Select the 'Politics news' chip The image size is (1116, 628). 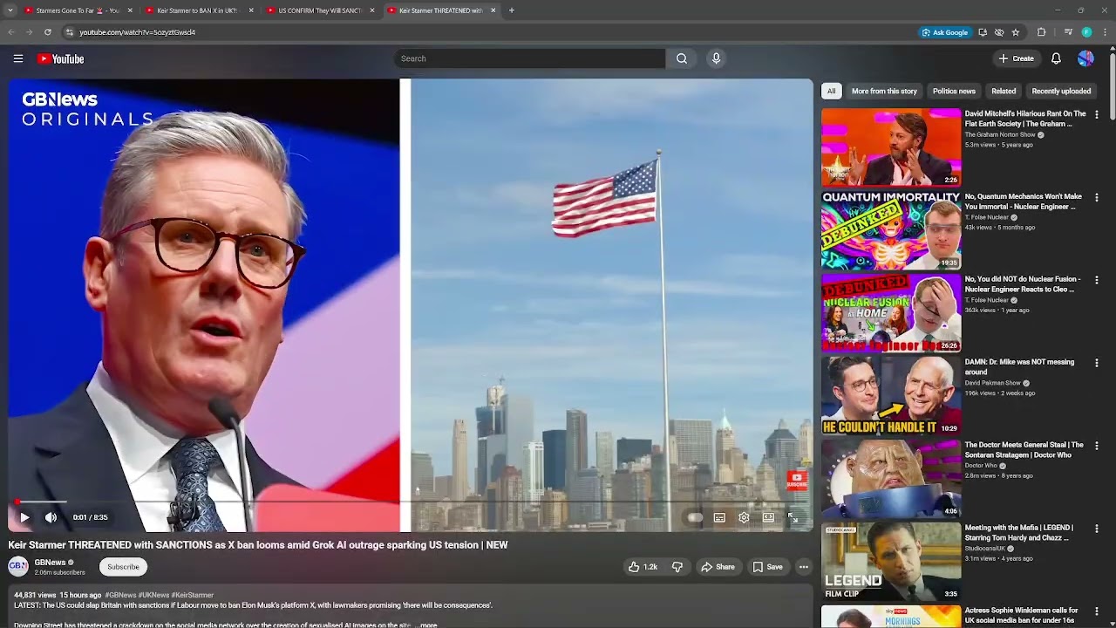(954, 91)
